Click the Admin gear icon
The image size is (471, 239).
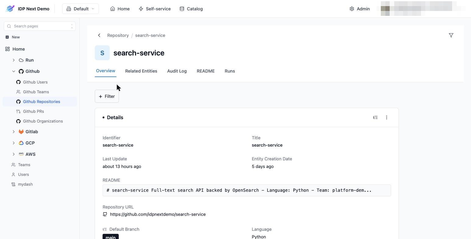[x=352, y=9]
